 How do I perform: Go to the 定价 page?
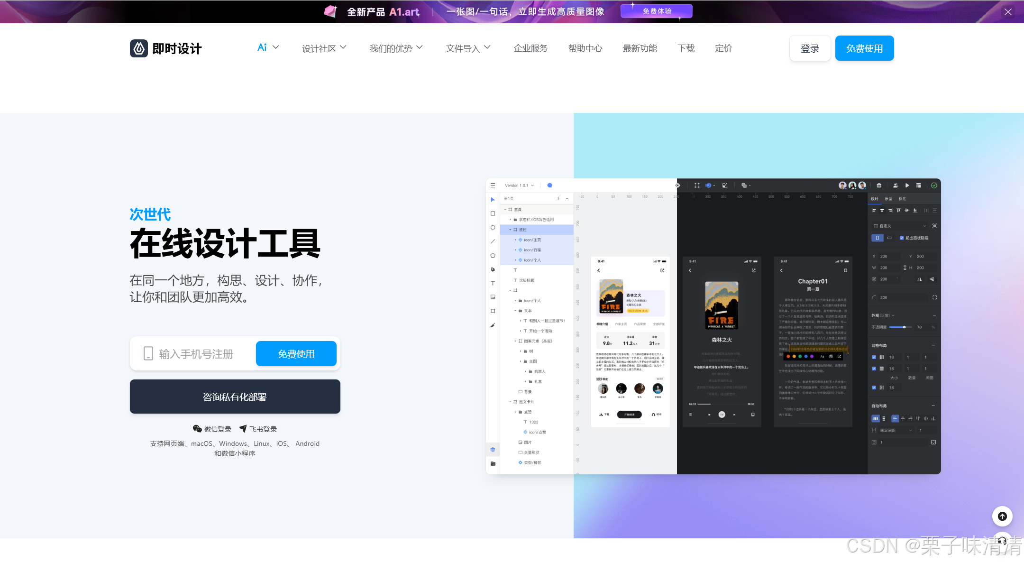(x=723, y=48)
